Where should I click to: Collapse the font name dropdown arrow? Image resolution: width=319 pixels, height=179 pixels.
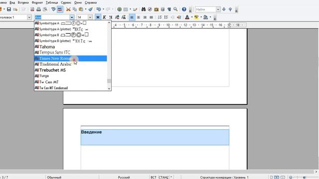[72, 17]
